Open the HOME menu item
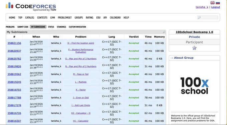This screenshot has height=125, width=227. 12,17
